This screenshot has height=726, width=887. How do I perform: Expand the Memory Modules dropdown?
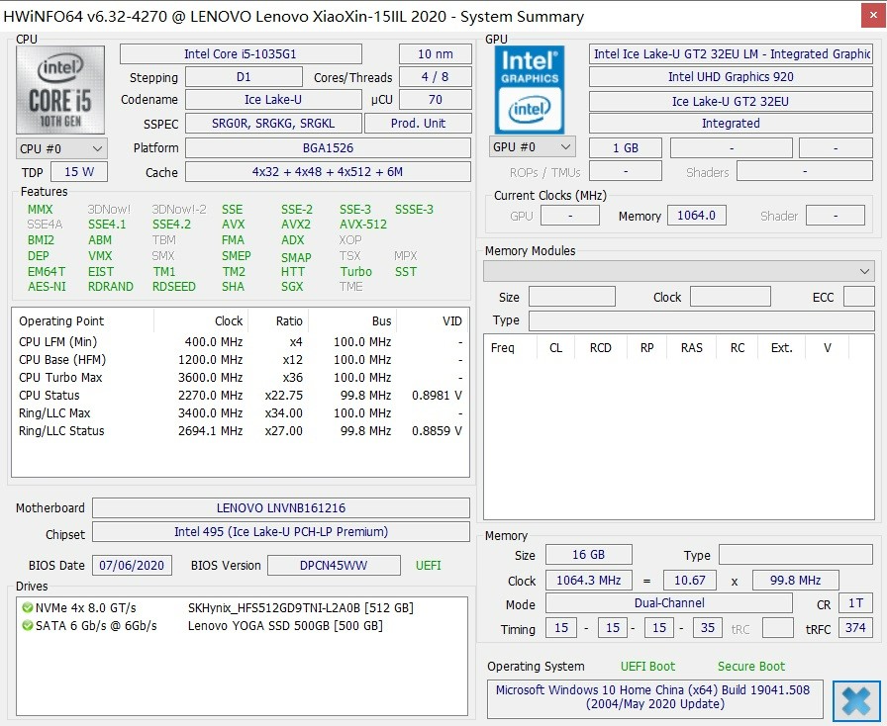coord(679,271)
